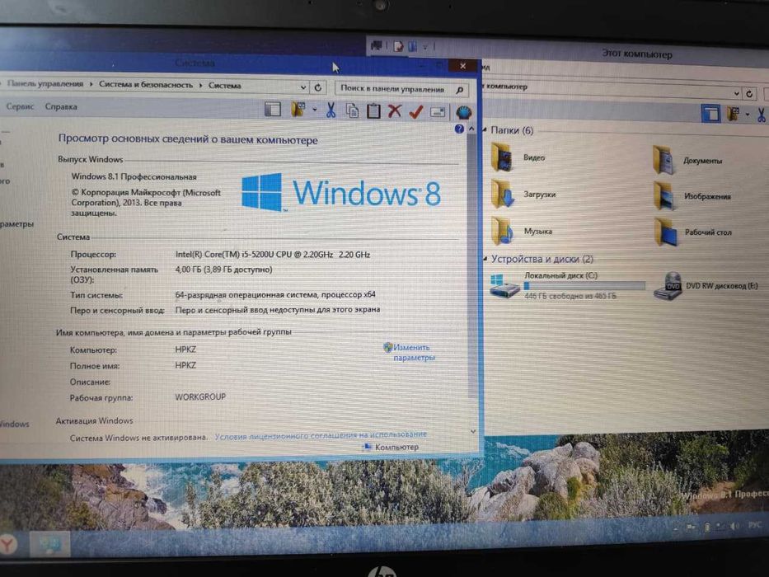The image size is (769, 577).
Task: Click New folder icon in Этот компьютер title bar
Action: 412,47
